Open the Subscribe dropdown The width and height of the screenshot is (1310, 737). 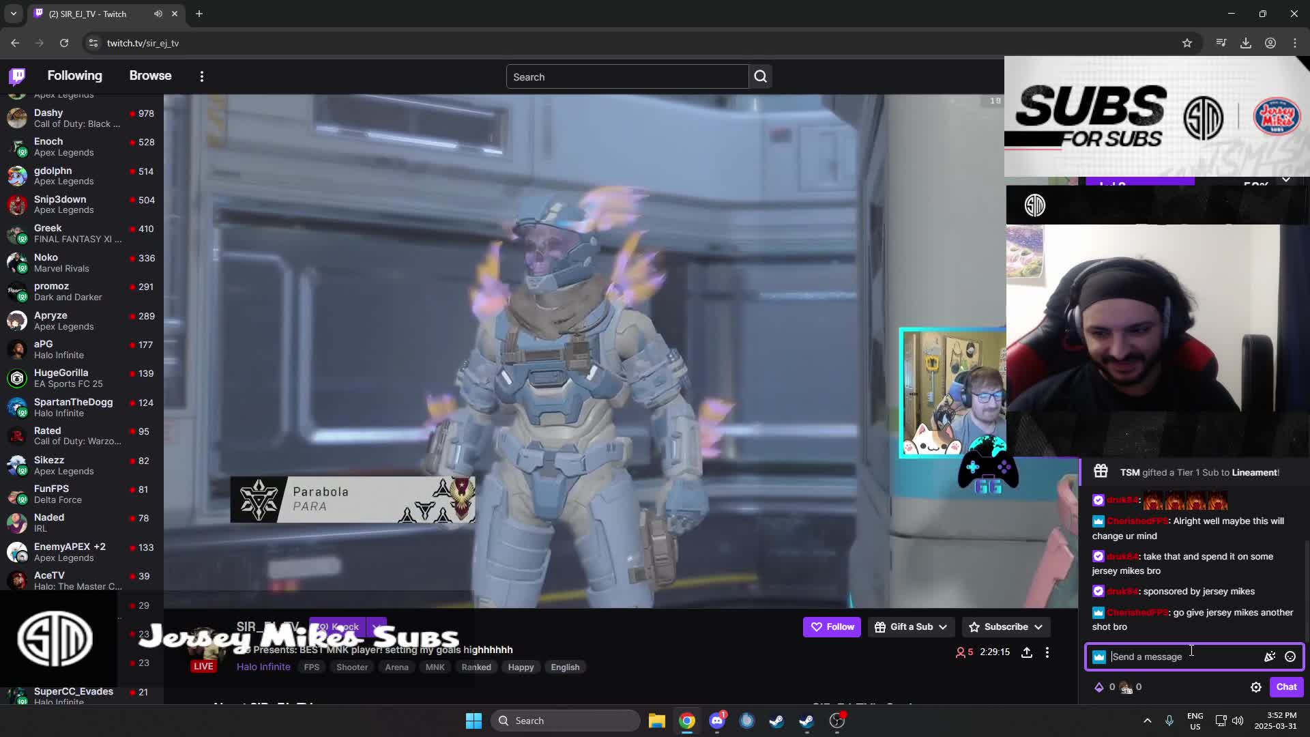(x=1006, y=626)
